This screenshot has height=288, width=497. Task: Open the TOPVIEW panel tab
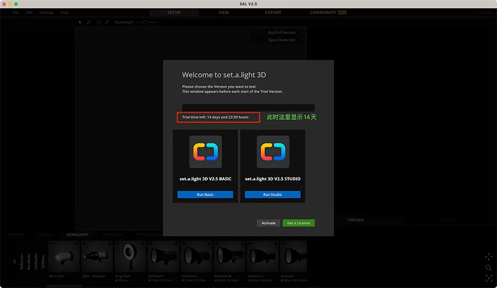356,220
